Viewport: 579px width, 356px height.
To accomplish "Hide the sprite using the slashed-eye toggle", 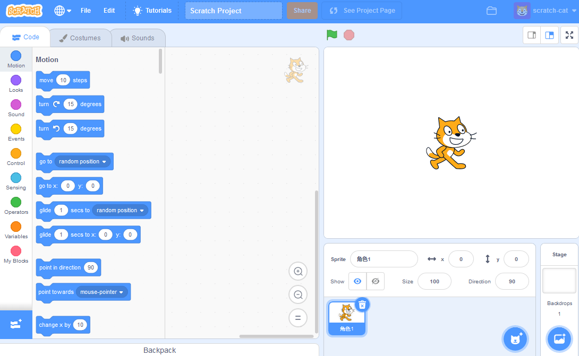I will pos(375,281).
